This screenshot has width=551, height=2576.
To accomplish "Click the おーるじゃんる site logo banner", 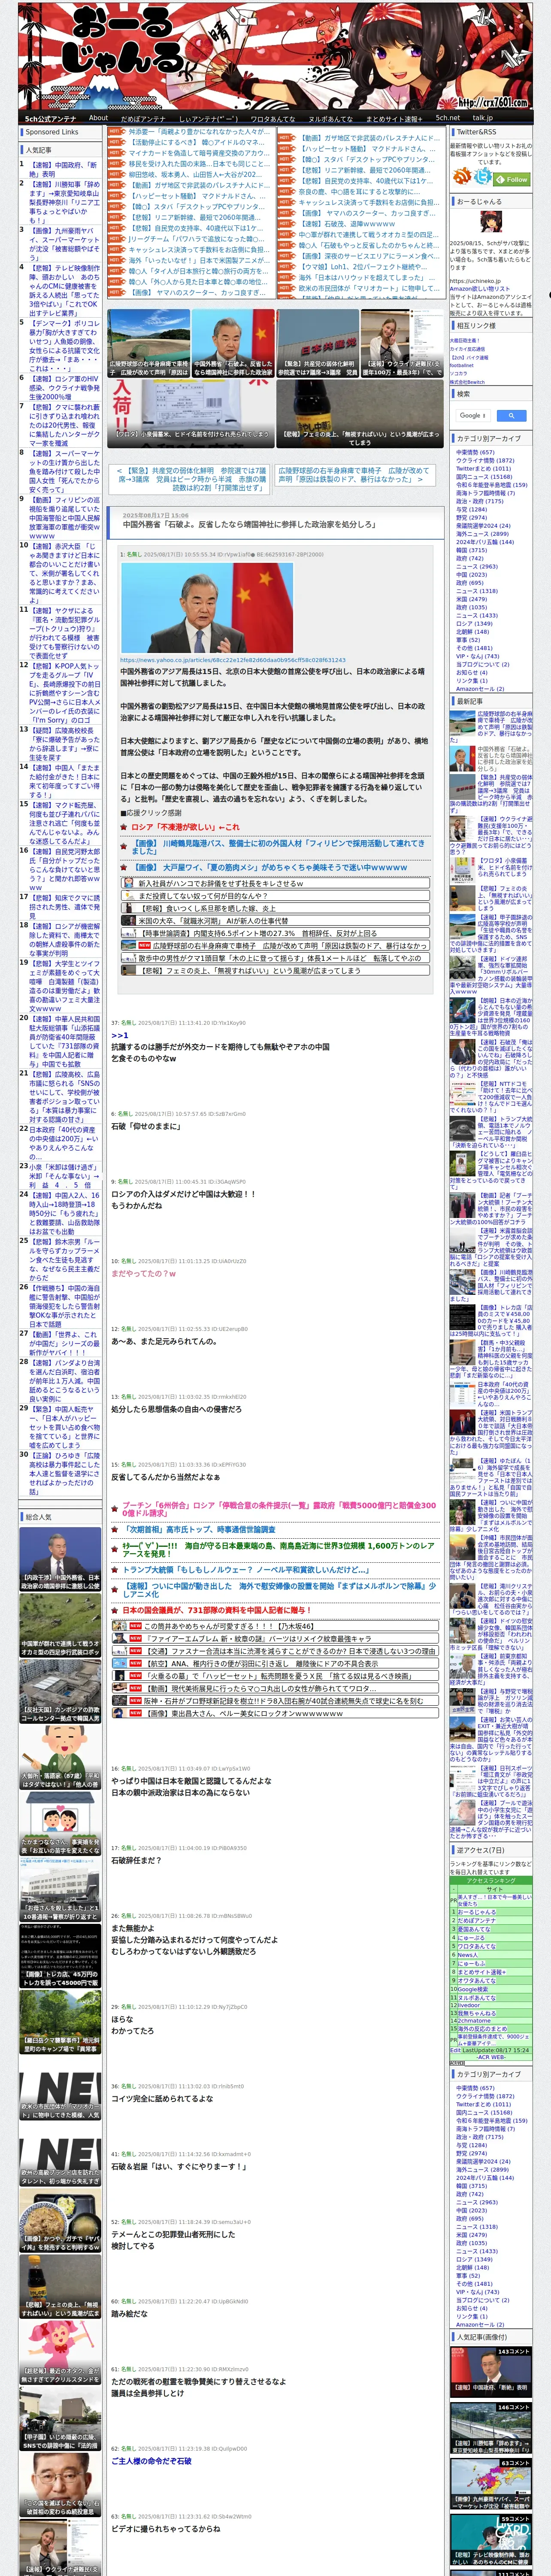I will (275, 55).
